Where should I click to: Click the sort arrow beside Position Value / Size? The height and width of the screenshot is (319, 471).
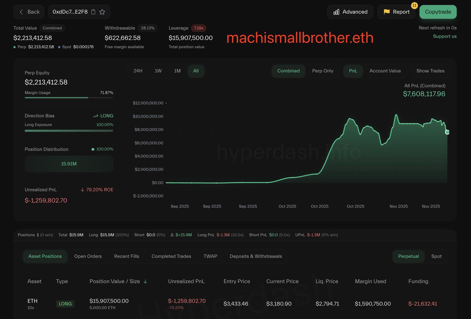[x=145, y=281]
